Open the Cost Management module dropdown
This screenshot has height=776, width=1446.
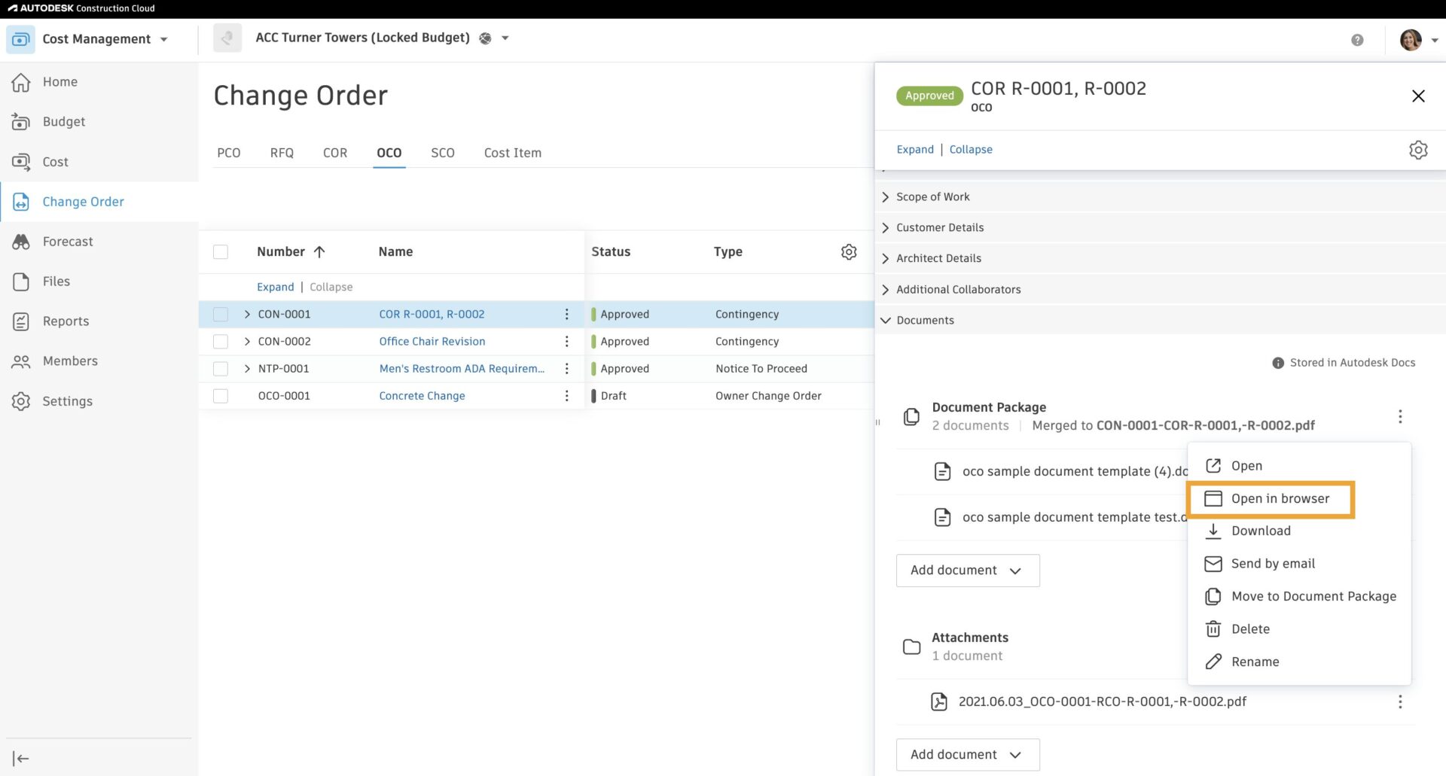(164, 40)
